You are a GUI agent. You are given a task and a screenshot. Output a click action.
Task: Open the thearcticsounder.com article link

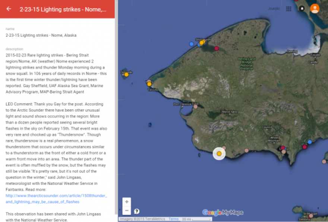click(x=56, y=199)
